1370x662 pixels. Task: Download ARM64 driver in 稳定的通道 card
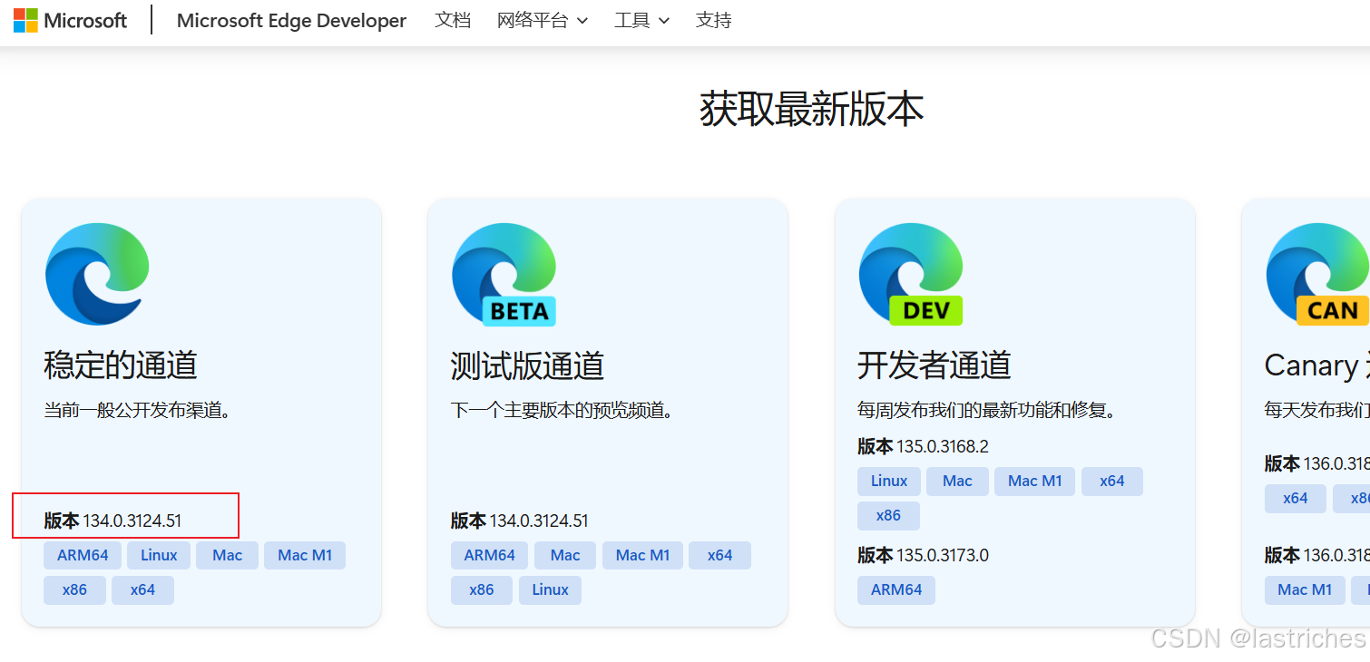(x=83, y=555)
